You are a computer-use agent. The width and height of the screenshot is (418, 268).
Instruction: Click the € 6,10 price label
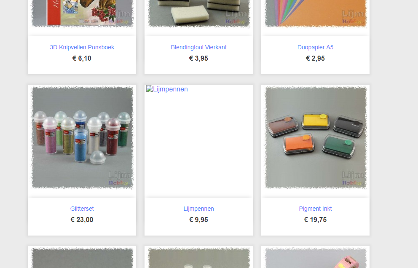[x=82, y=59]
